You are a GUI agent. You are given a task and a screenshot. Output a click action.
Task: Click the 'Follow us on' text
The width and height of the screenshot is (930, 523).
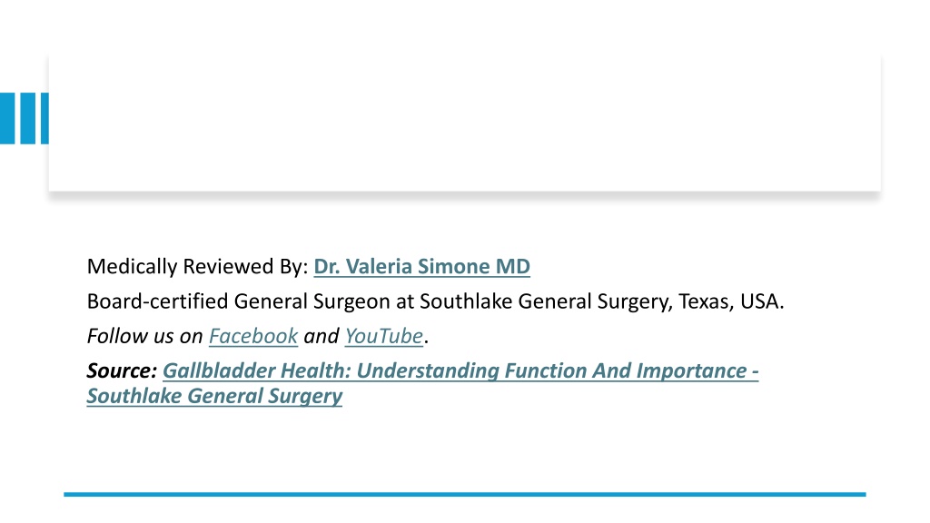(144, 336)
